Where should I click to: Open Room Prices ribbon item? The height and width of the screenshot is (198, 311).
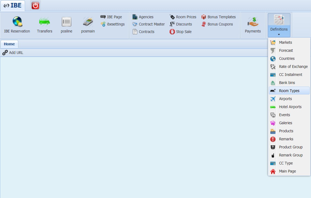[183, 17]
